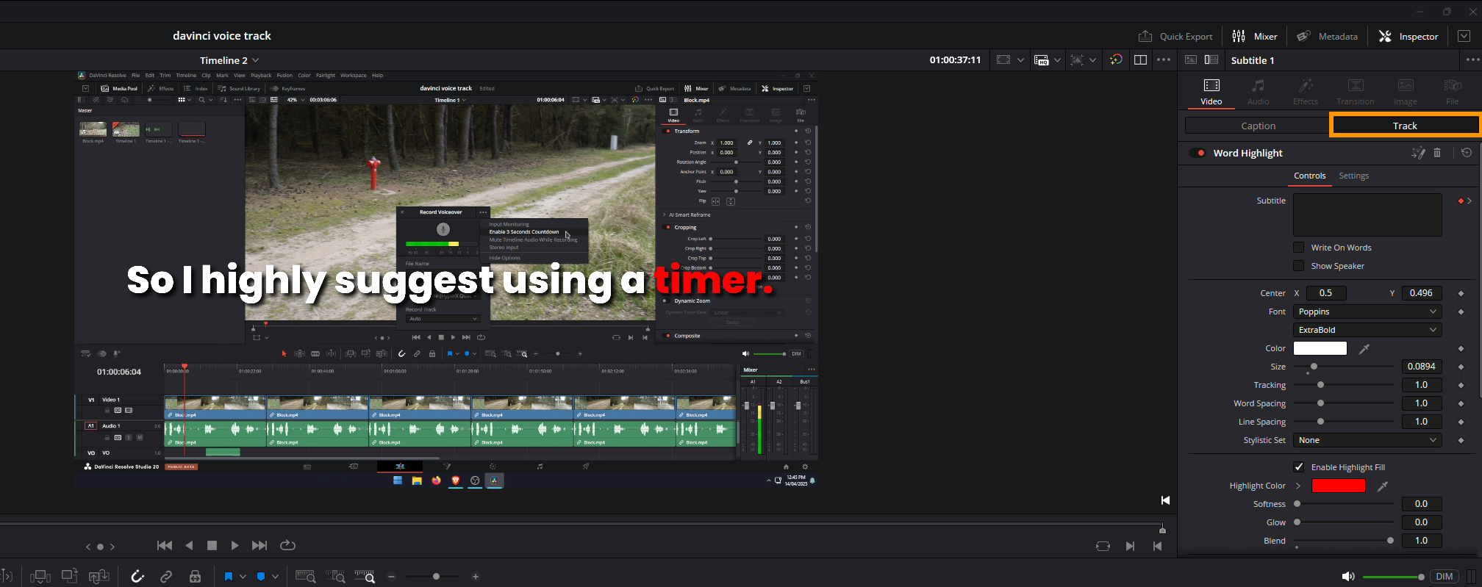Image resolution: width=1482 pixels, height=587 pixels.
Task: Open the Mixer panel
Action: click(x=1254, y=36)
